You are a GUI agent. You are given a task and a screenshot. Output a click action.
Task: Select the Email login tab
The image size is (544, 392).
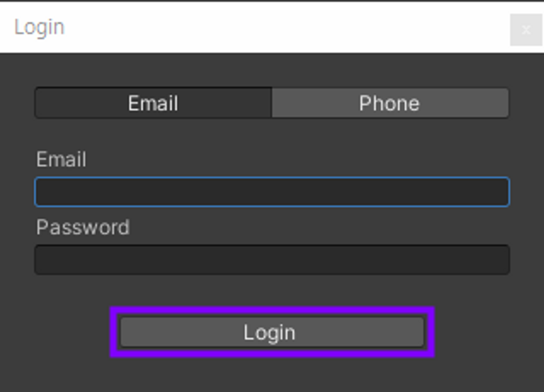[153, 103]
